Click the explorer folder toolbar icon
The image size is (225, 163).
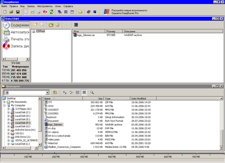click(80, 12)
